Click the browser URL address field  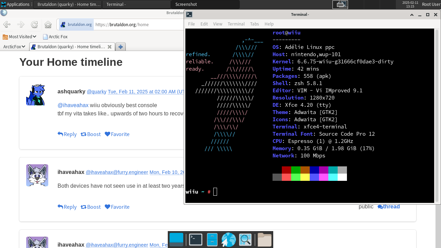click(x=139, y=24)
